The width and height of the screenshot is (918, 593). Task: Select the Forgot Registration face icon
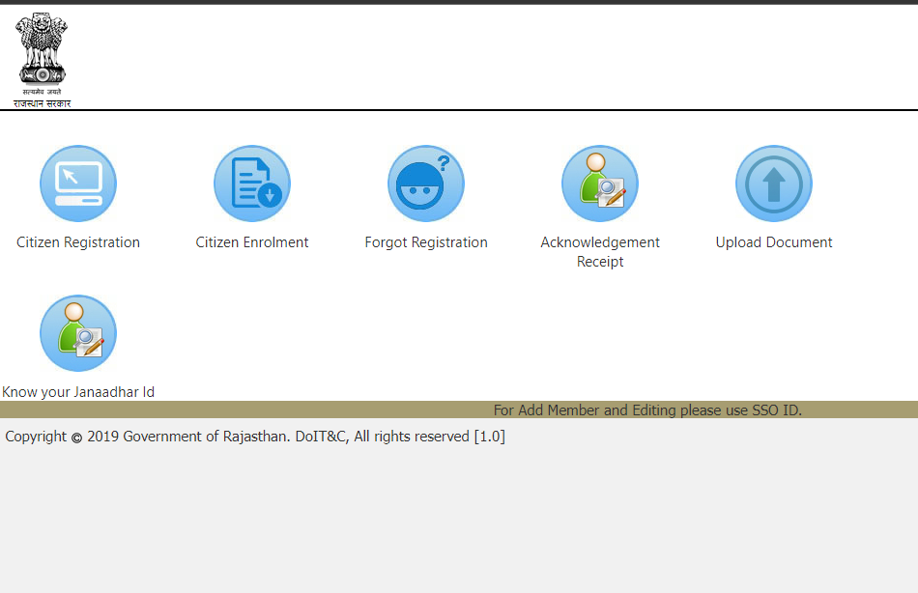click(x=426, y=184)
